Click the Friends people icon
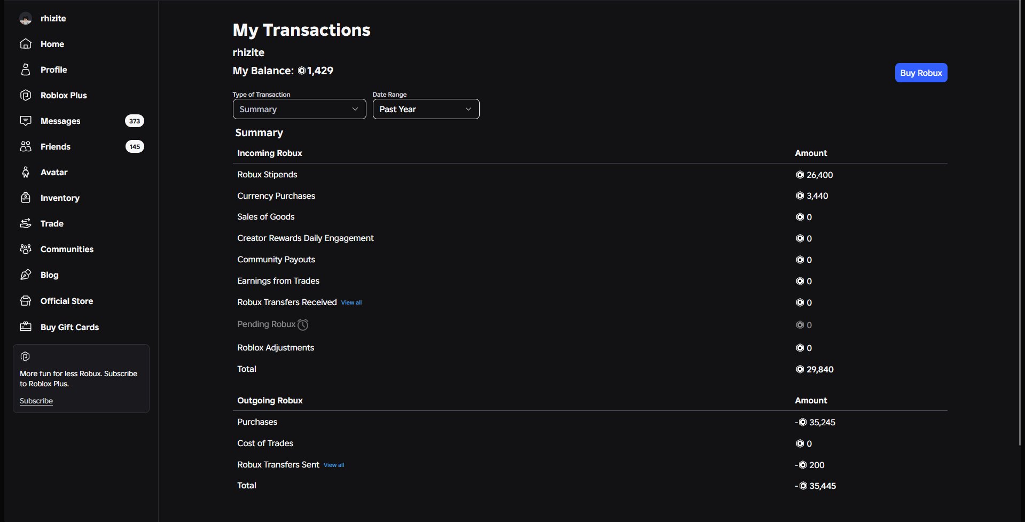The width and height of the screenshot is (1025, 522). tap(26, 146)
